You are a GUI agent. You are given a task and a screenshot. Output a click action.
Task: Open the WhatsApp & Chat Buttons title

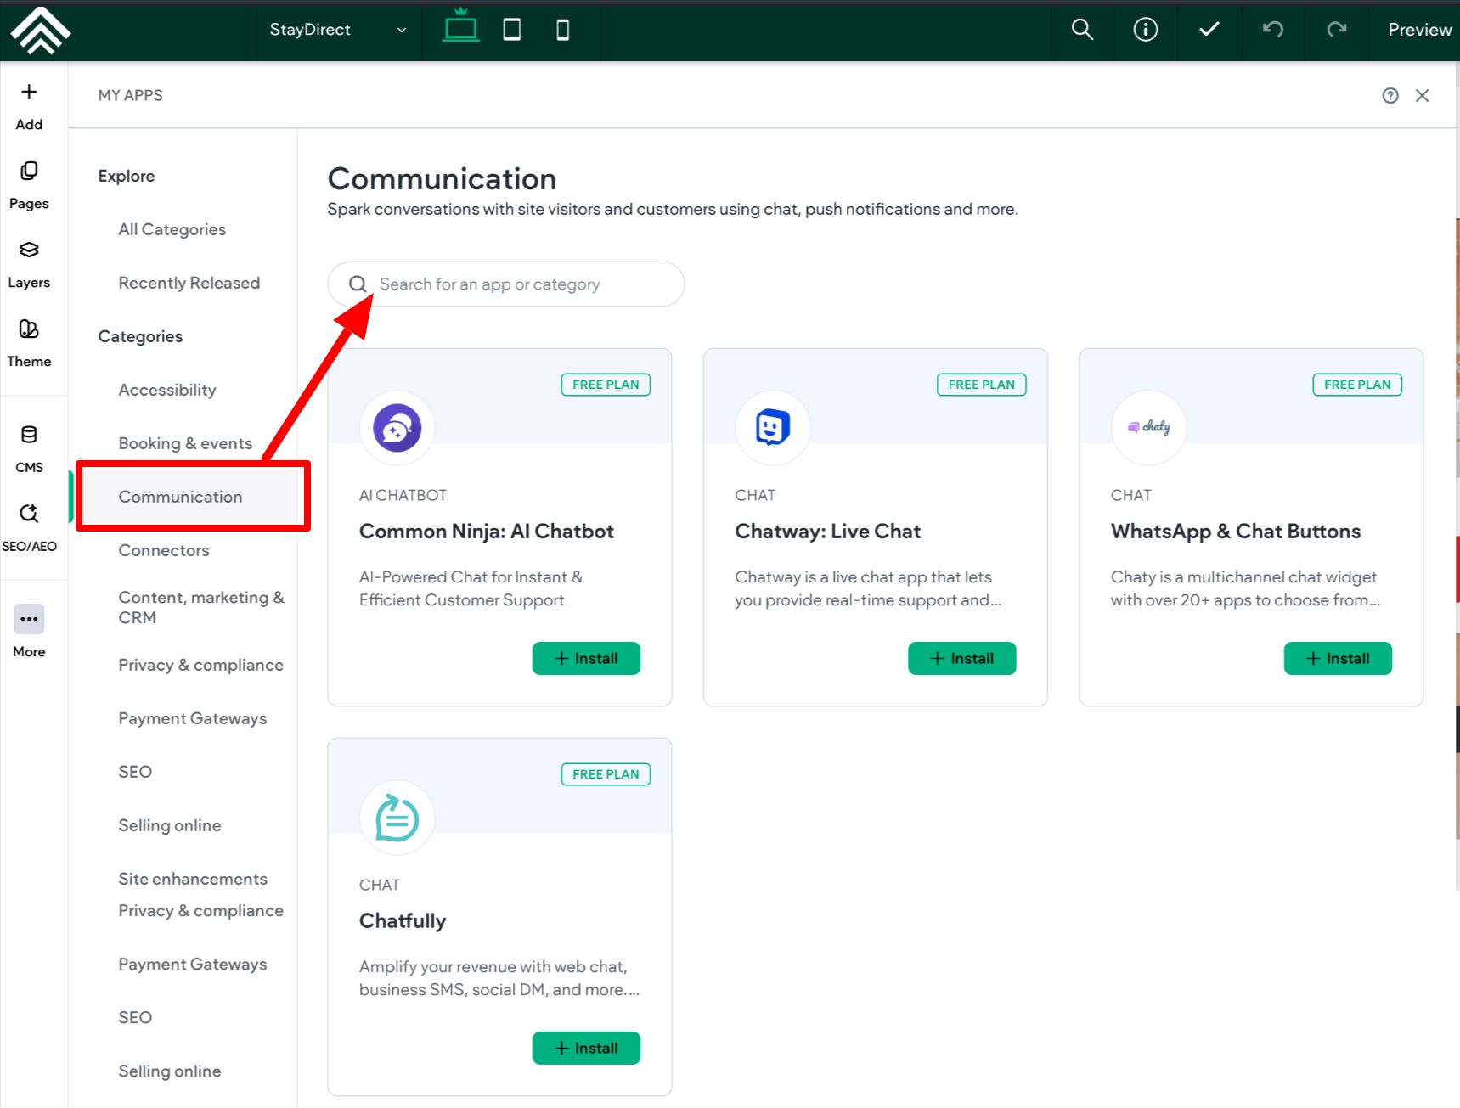[x=1236, y=532]
